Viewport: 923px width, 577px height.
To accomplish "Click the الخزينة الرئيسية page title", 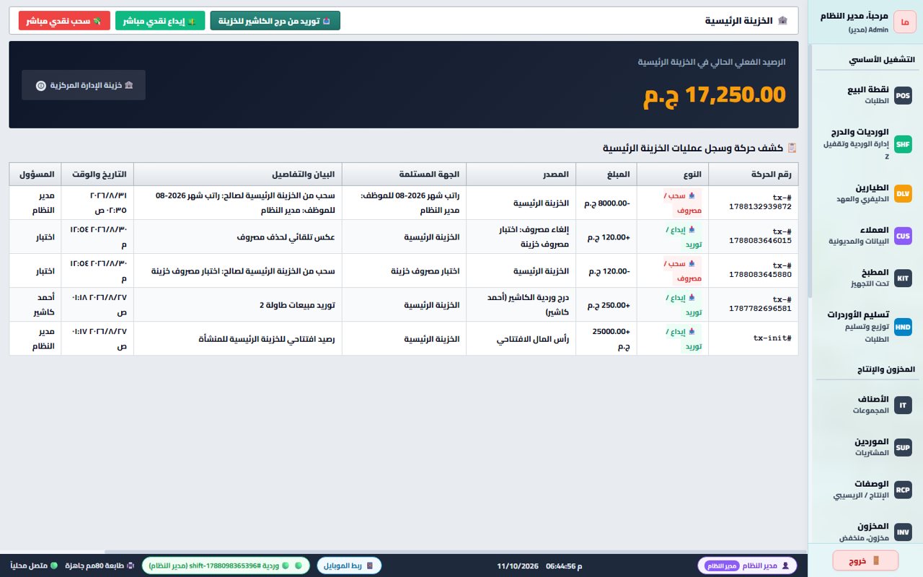I will [739, 21].
